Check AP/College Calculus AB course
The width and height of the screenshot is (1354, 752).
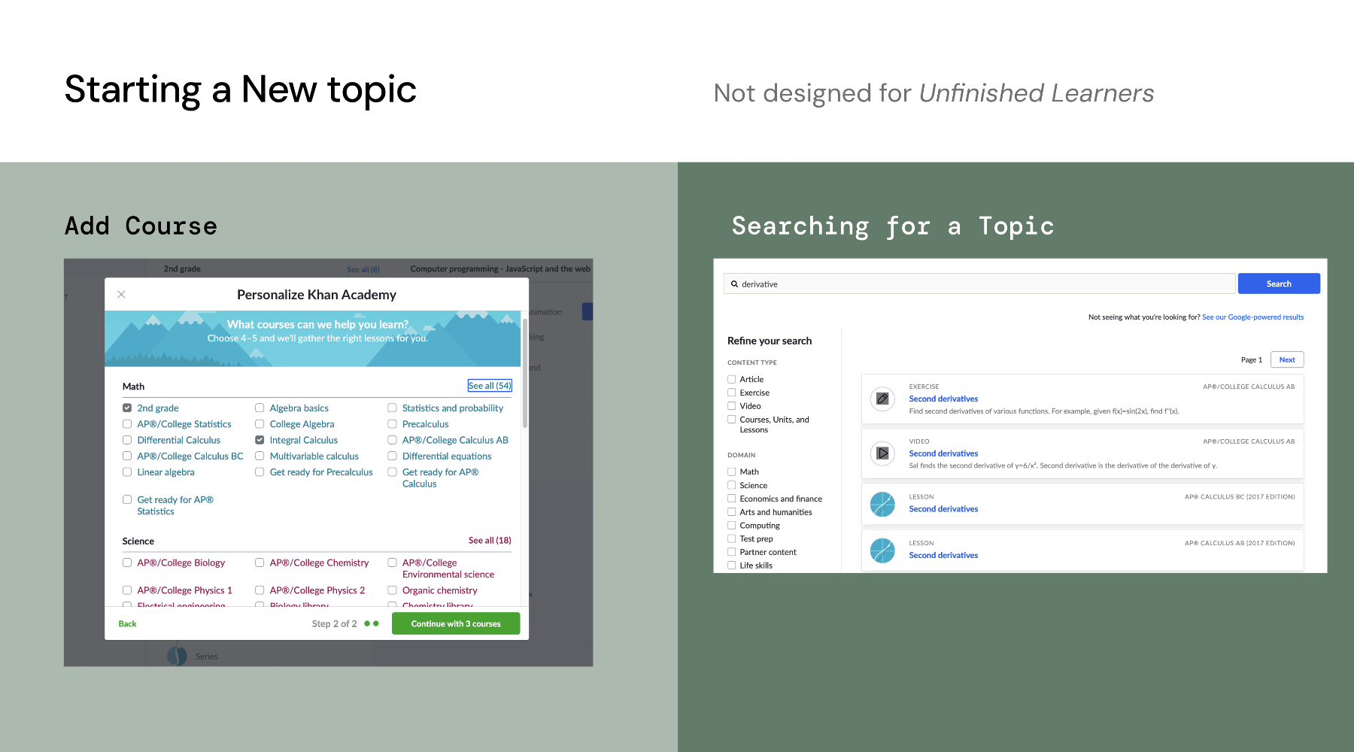pos(392,440)
